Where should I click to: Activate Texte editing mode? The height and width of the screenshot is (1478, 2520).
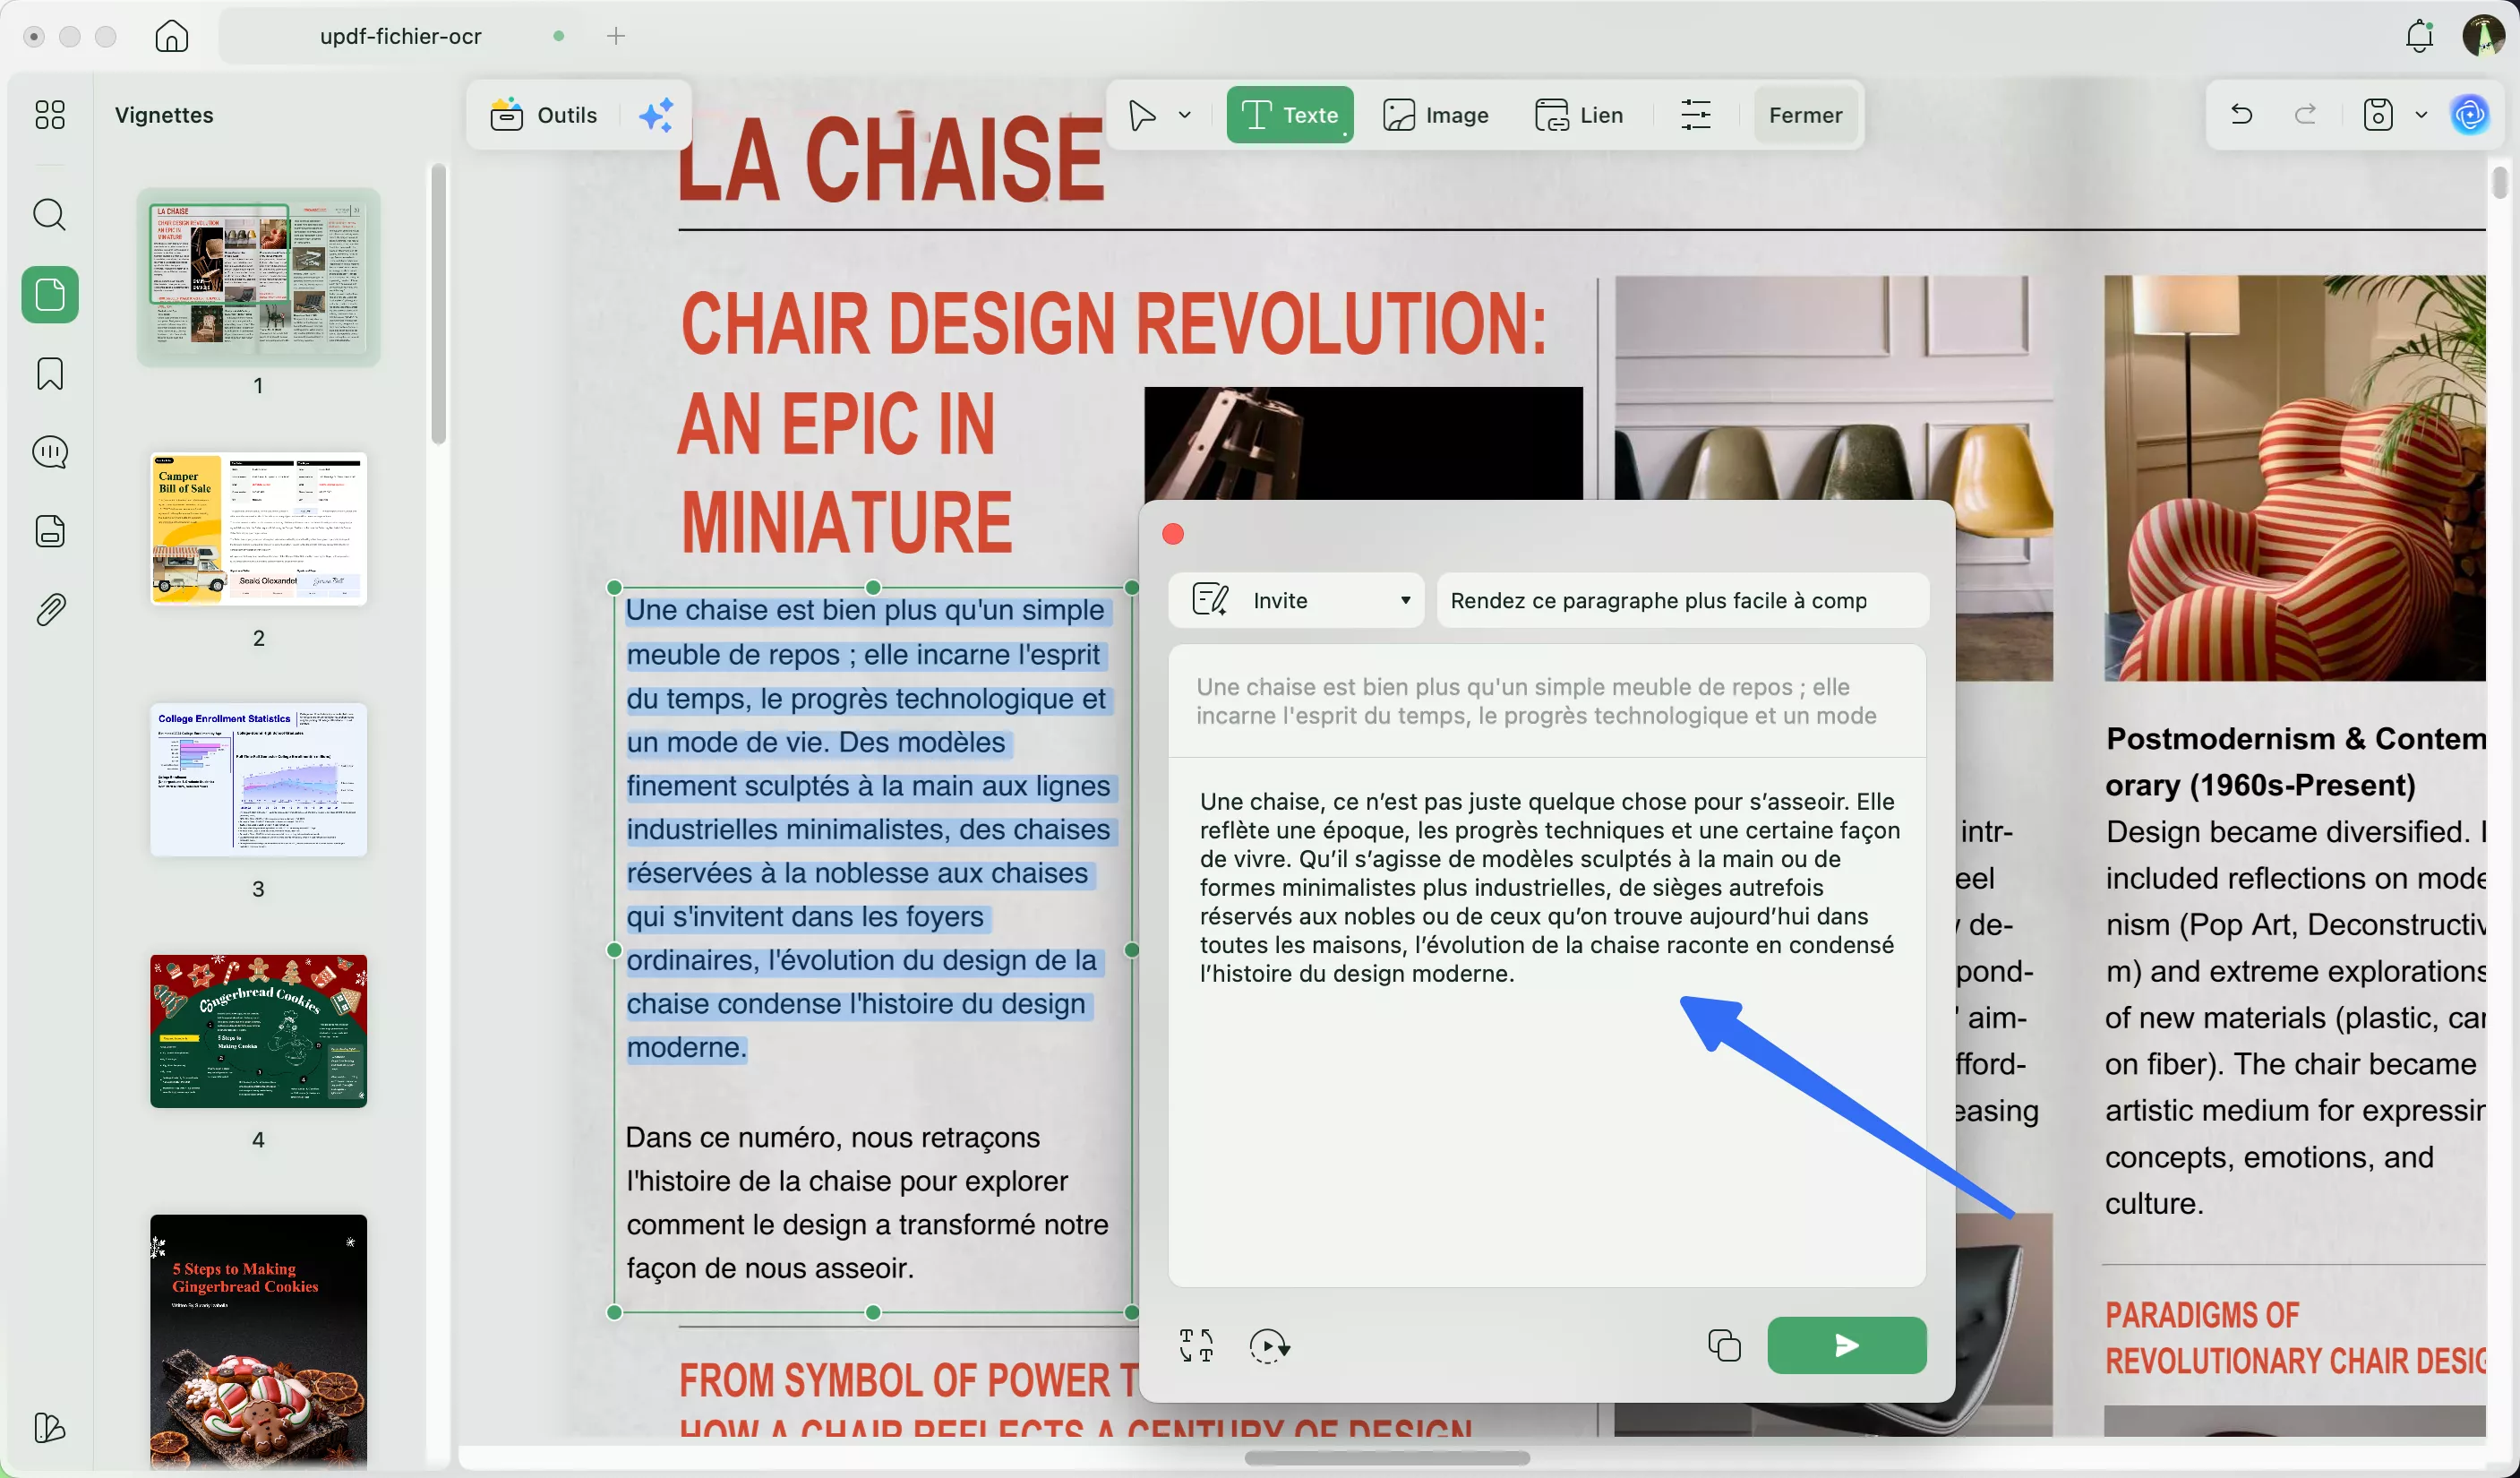tap(1289, 114)
